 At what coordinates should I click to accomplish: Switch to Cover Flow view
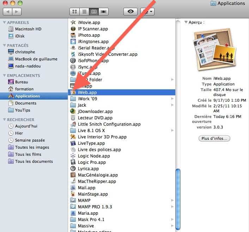[104, 12]
